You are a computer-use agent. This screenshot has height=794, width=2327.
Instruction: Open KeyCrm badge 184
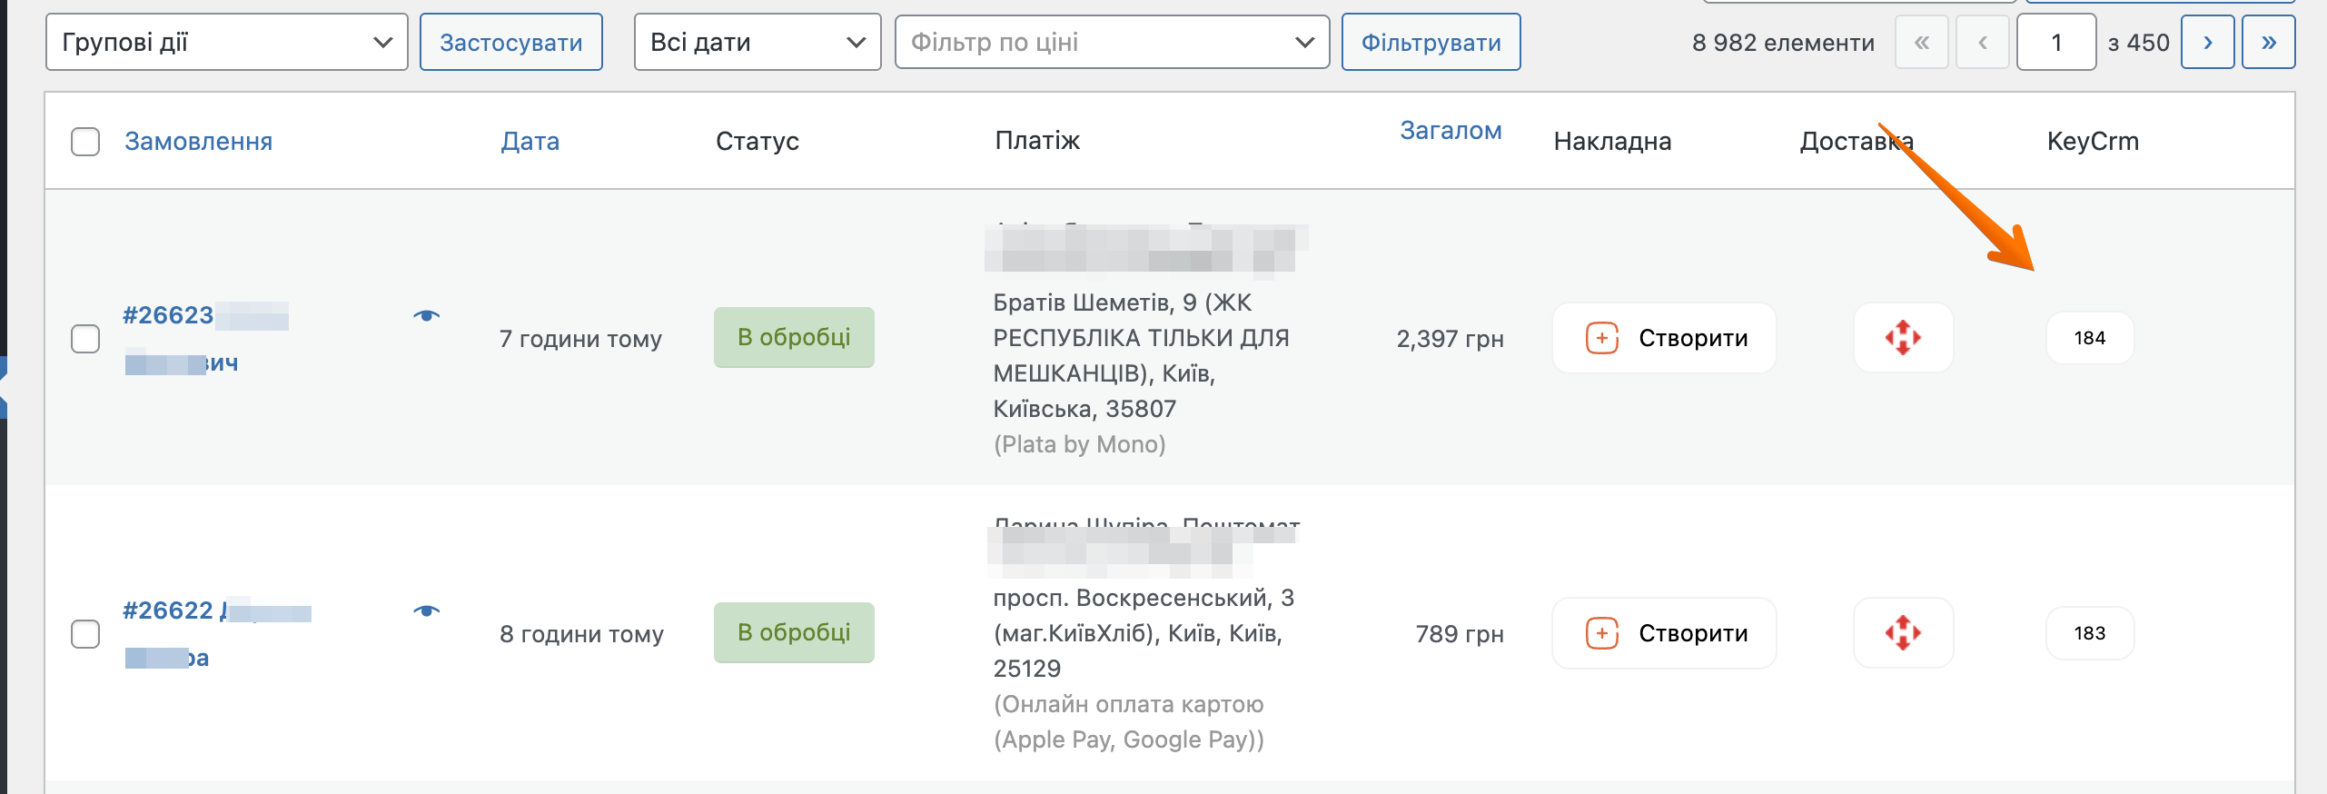coord(2089,338)
